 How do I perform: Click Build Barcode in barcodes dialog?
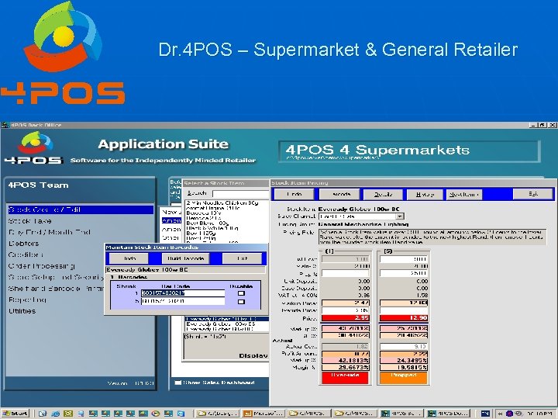coord(185,258)
